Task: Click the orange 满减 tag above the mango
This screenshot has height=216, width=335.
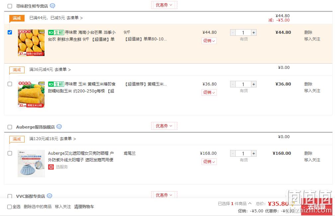Action: 17,18
